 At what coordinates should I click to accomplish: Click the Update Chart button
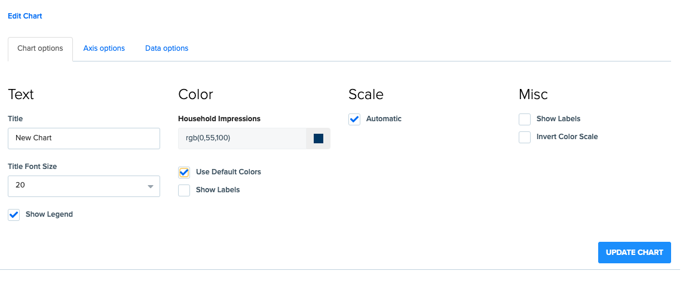tap(635, 253)
